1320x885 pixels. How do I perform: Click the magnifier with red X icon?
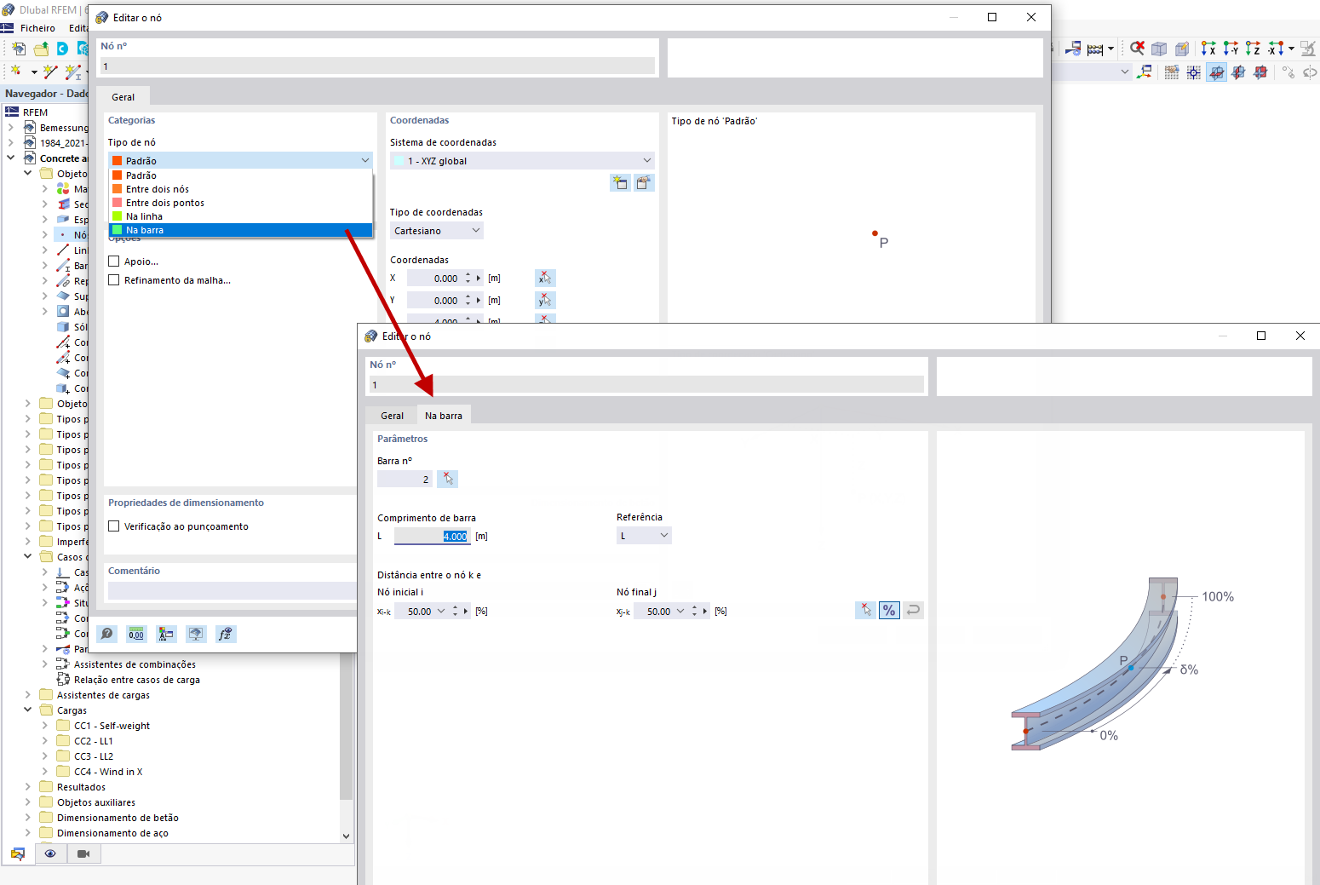point(1137,49)
